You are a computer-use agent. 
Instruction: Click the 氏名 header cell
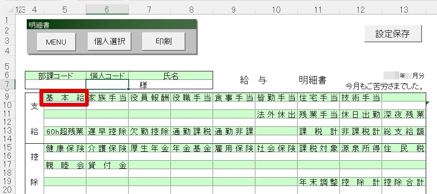coord(170,76)
